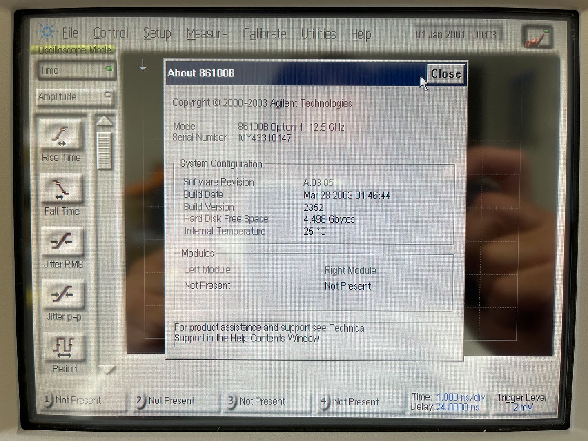This screenshot has width=588, height=441.
Task: Open the Utilities menu
Action: 318,34
